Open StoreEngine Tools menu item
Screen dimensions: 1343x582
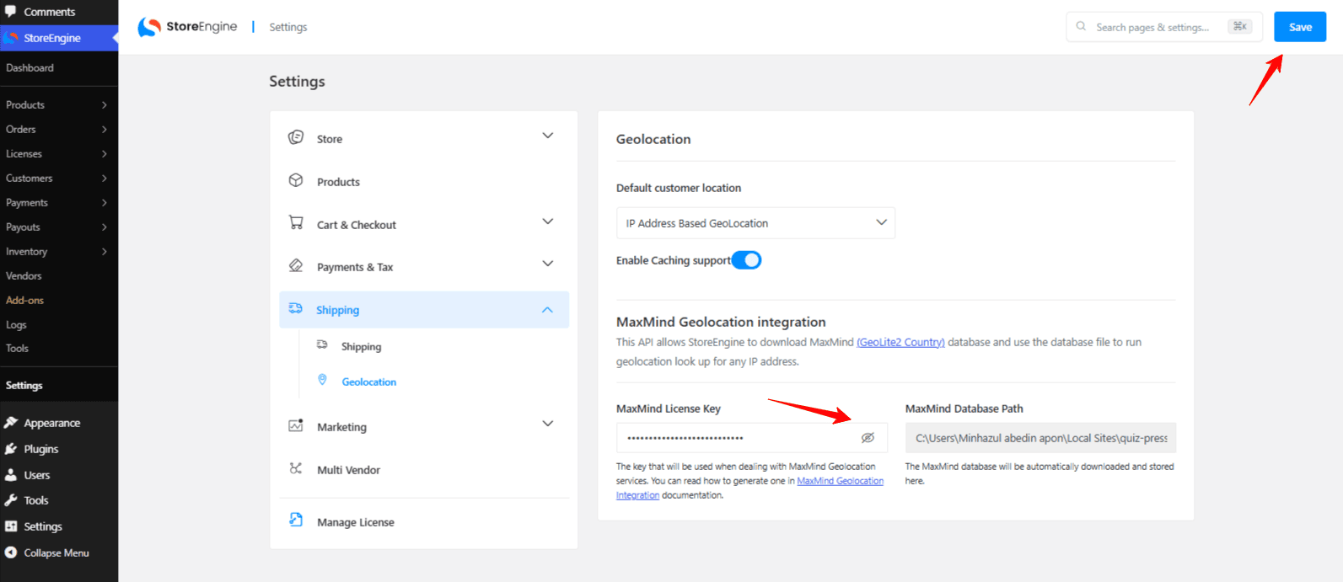tap(17, 348)
